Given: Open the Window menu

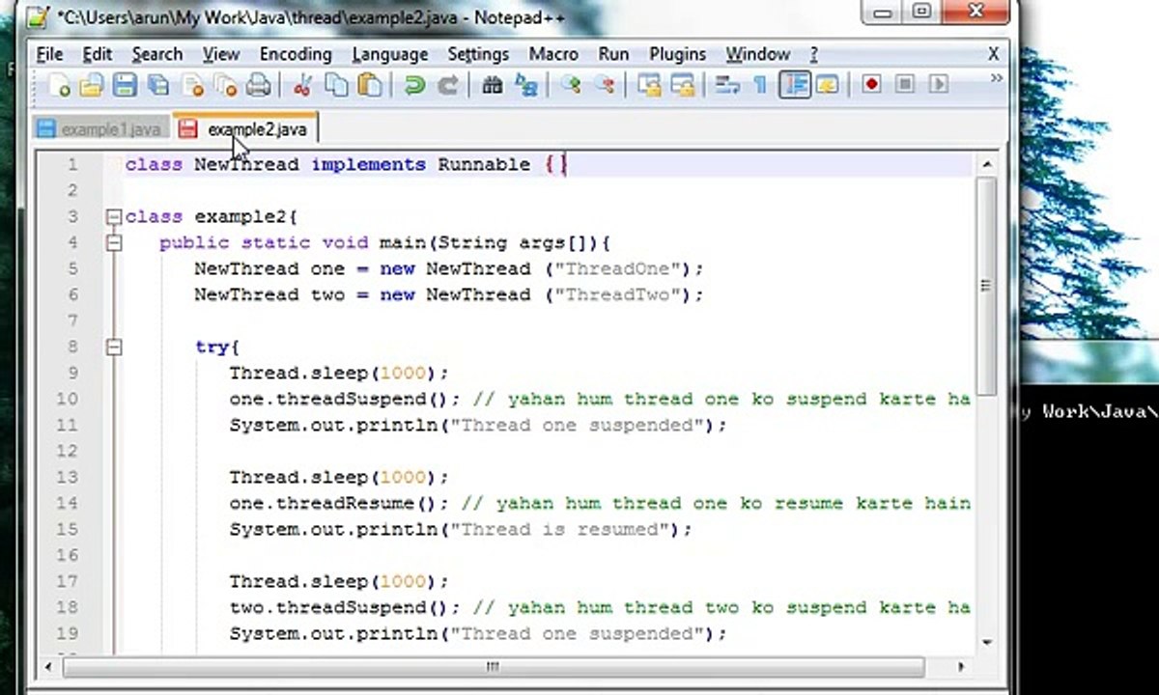Looking at the screenshot, I should tap(757, 54).
